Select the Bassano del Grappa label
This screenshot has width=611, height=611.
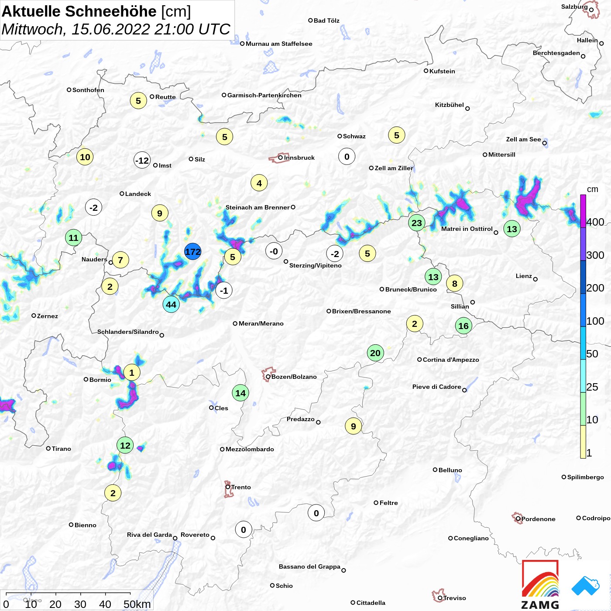point(309,566)
